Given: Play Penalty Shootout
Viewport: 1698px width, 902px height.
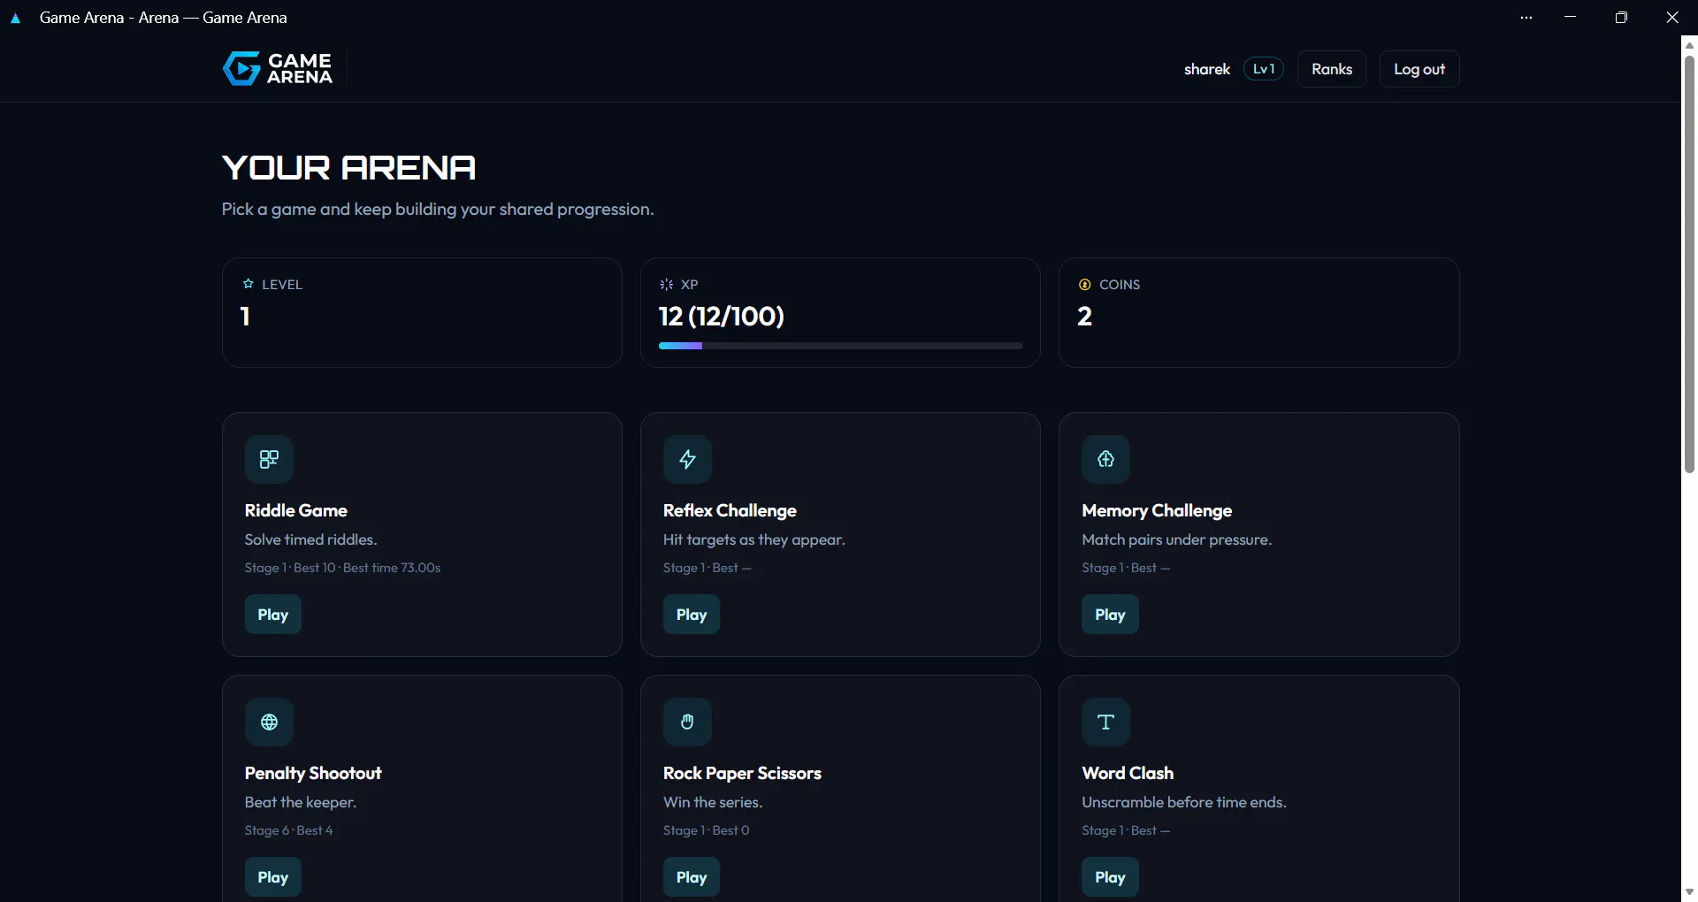Looking at the screenshot, I should coord(272,876).
